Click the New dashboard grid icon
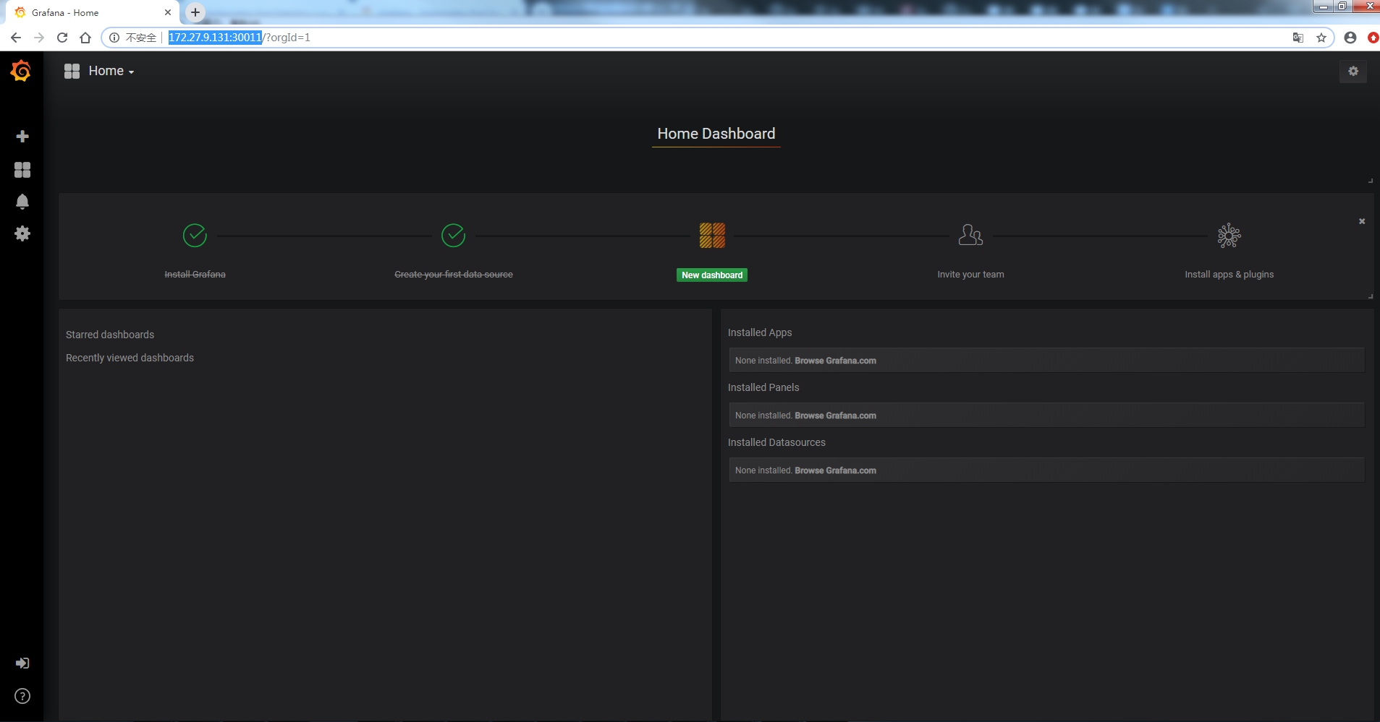Screen dimensions: 1380x722 click(712, 236)
